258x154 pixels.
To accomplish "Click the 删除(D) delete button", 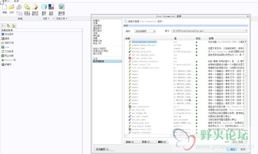I will tap(162, 142).
